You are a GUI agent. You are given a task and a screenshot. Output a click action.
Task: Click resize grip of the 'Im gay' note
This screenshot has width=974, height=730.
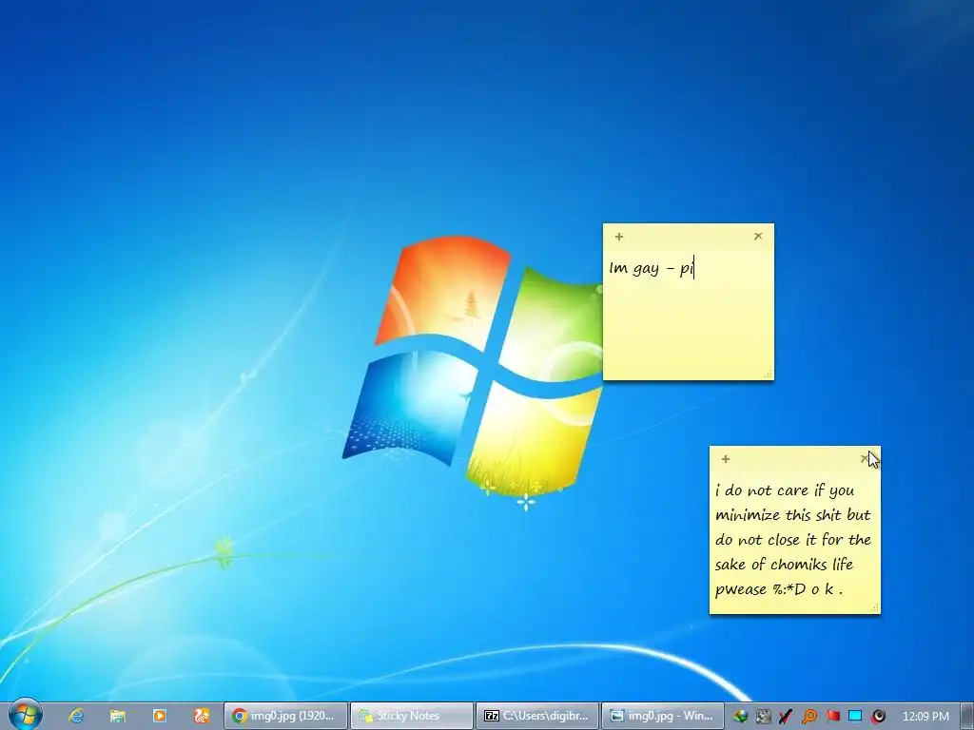point(769,375)
